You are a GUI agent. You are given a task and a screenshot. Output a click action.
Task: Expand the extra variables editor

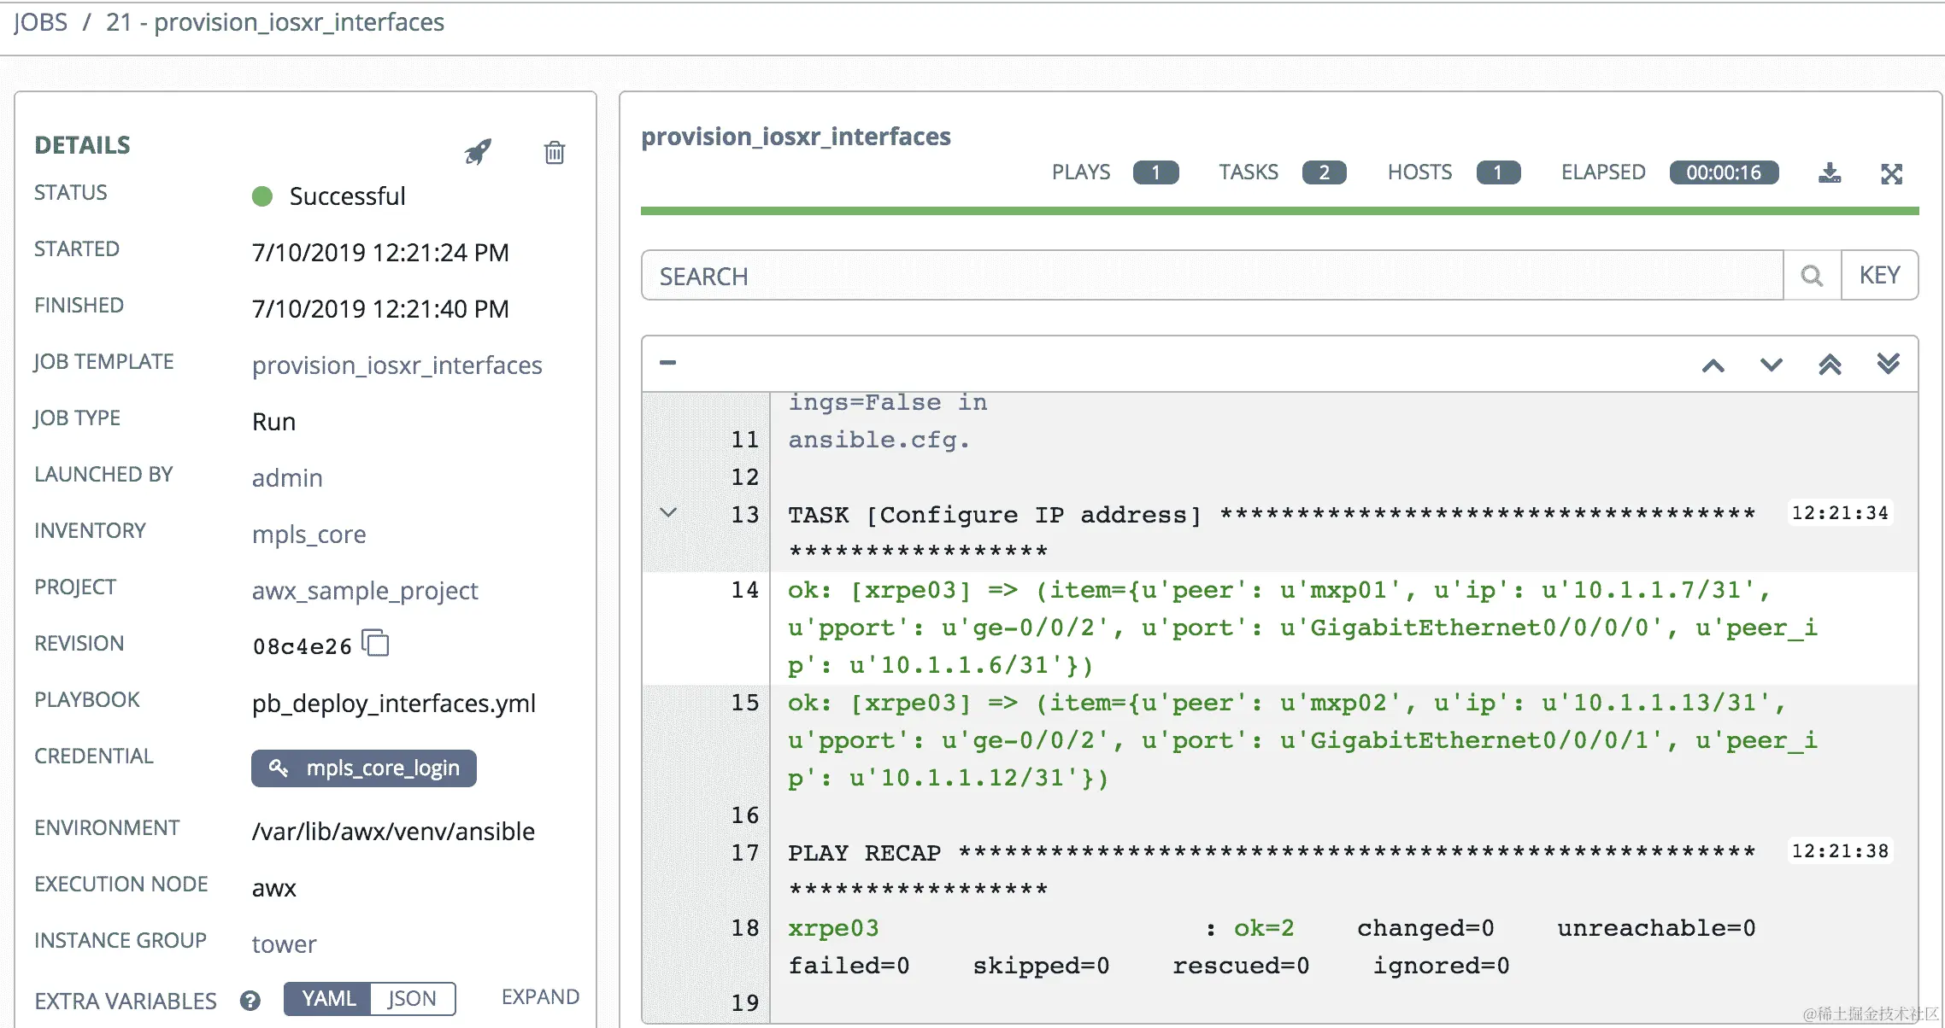540,997
